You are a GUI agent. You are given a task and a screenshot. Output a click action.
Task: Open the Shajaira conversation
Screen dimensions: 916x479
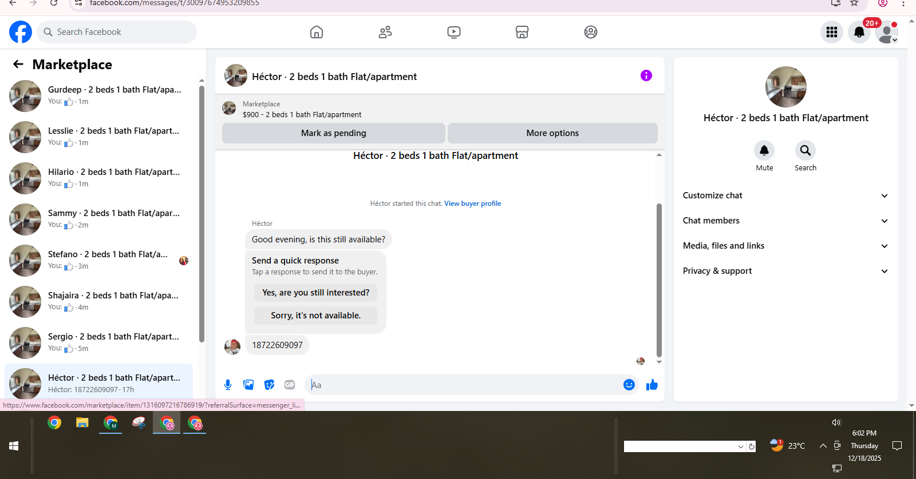[98, 302]
